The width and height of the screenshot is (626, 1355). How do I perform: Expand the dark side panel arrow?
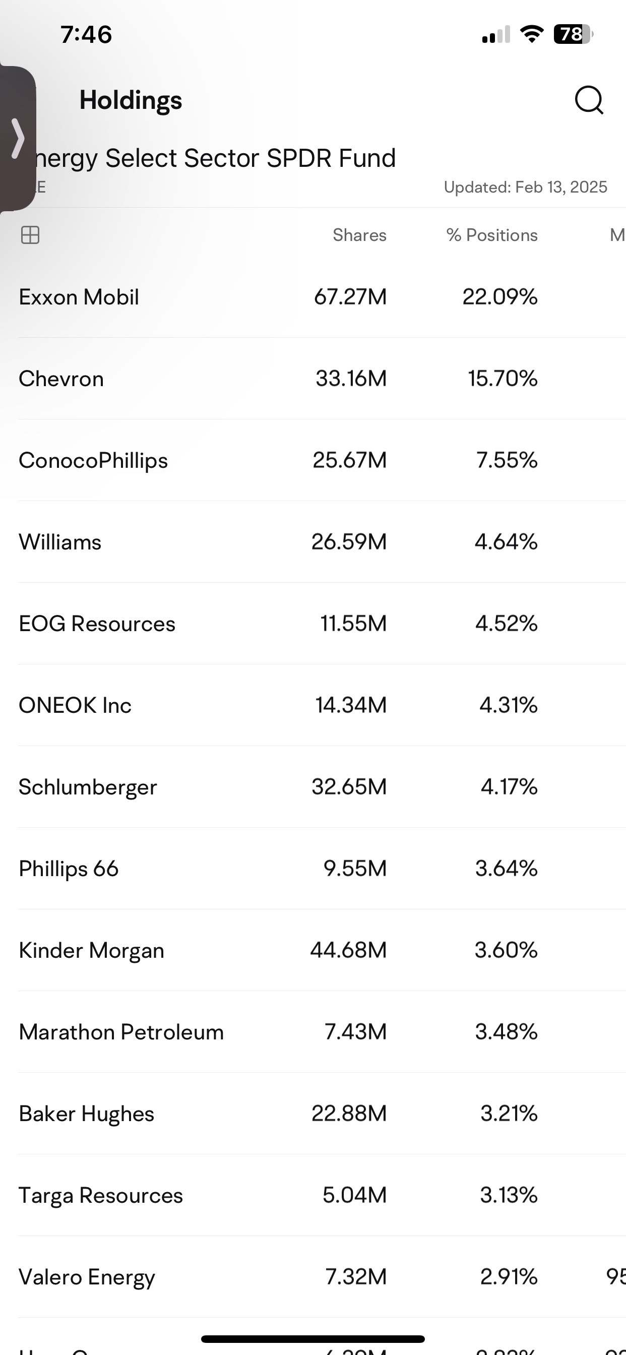pos(18,138)
